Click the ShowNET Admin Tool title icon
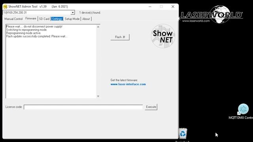 pyautogui.click(x=5, y=7)
